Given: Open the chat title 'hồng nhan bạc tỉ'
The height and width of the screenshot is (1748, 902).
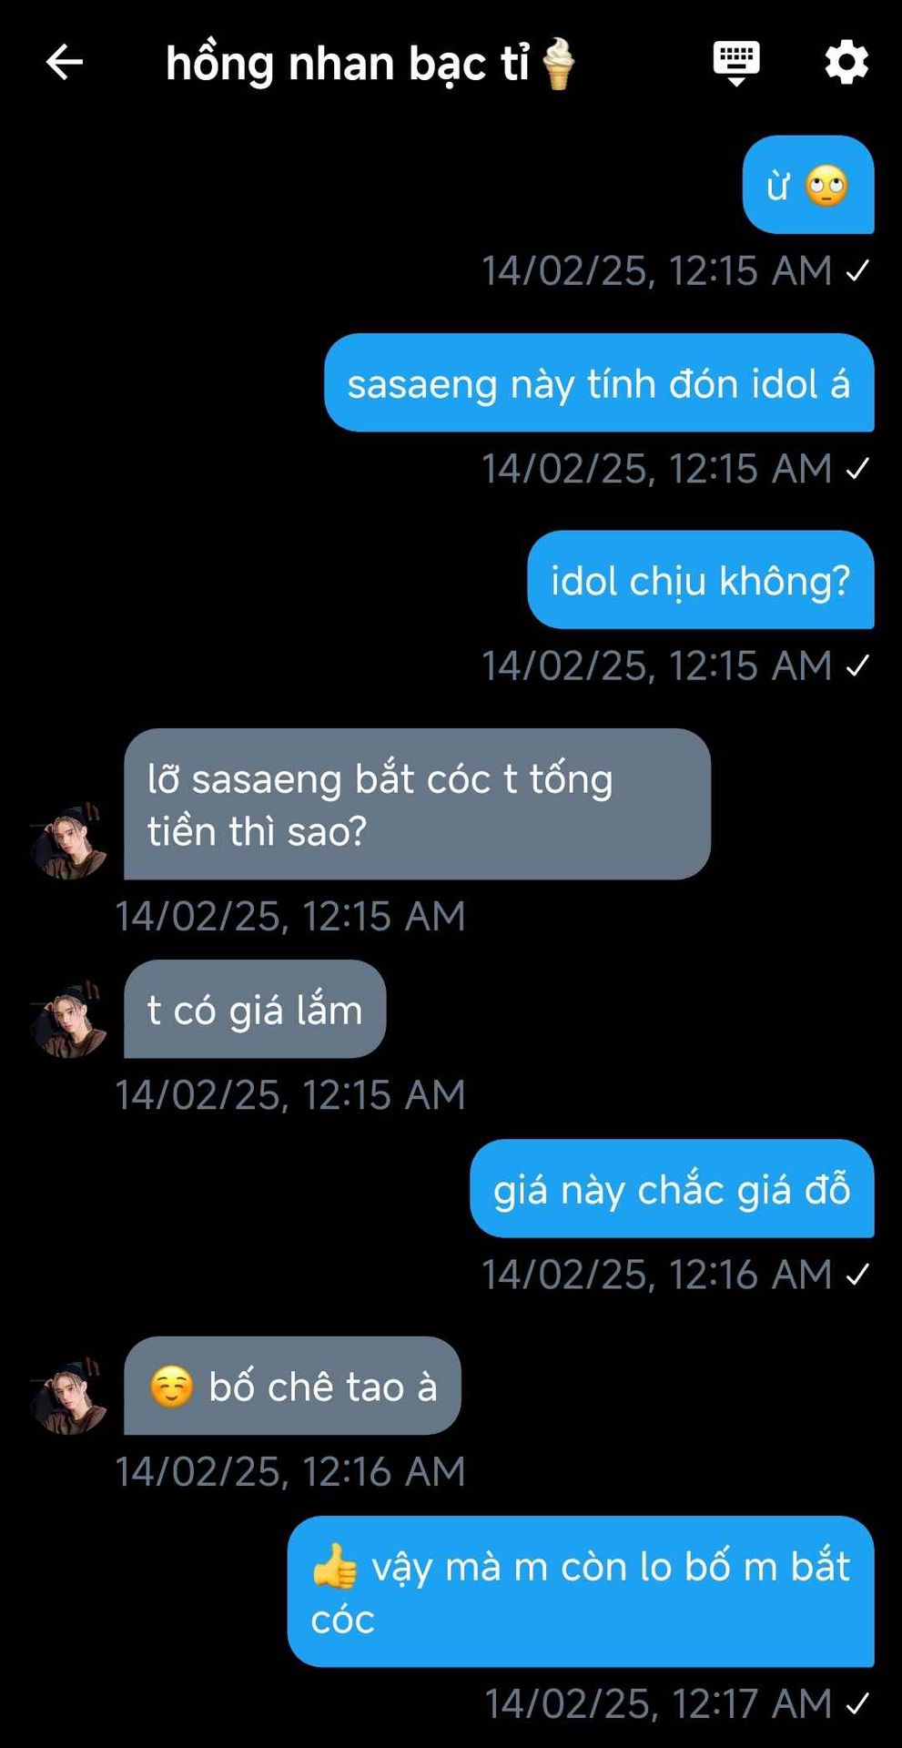Looking at the screenshot, I should pos(347,65).
